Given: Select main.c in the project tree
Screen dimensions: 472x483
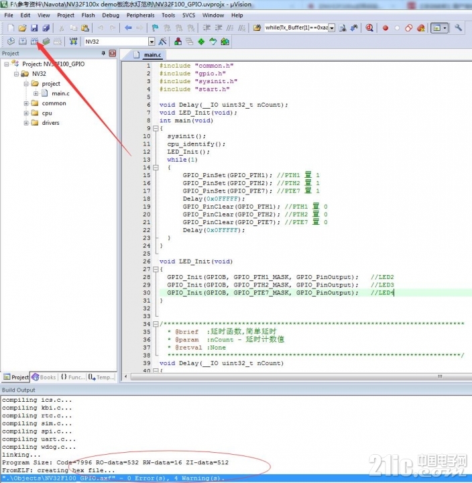Looking at the screenshot, I should click(x=60, y=93).
